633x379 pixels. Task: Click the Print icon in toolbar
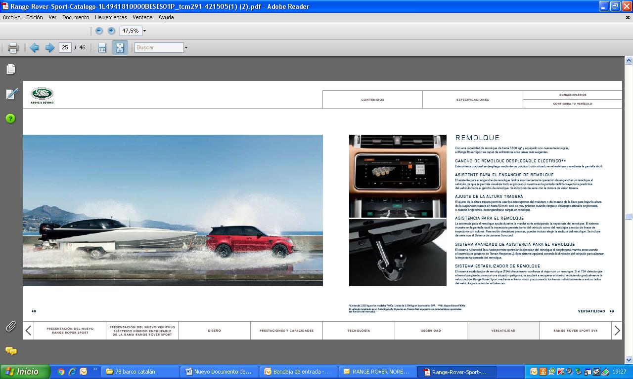(x=13, y=48)
